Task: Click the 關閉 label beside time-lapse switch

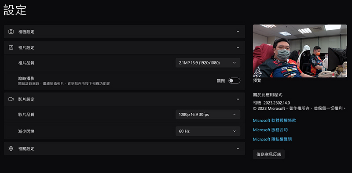Action: [221, 81]
